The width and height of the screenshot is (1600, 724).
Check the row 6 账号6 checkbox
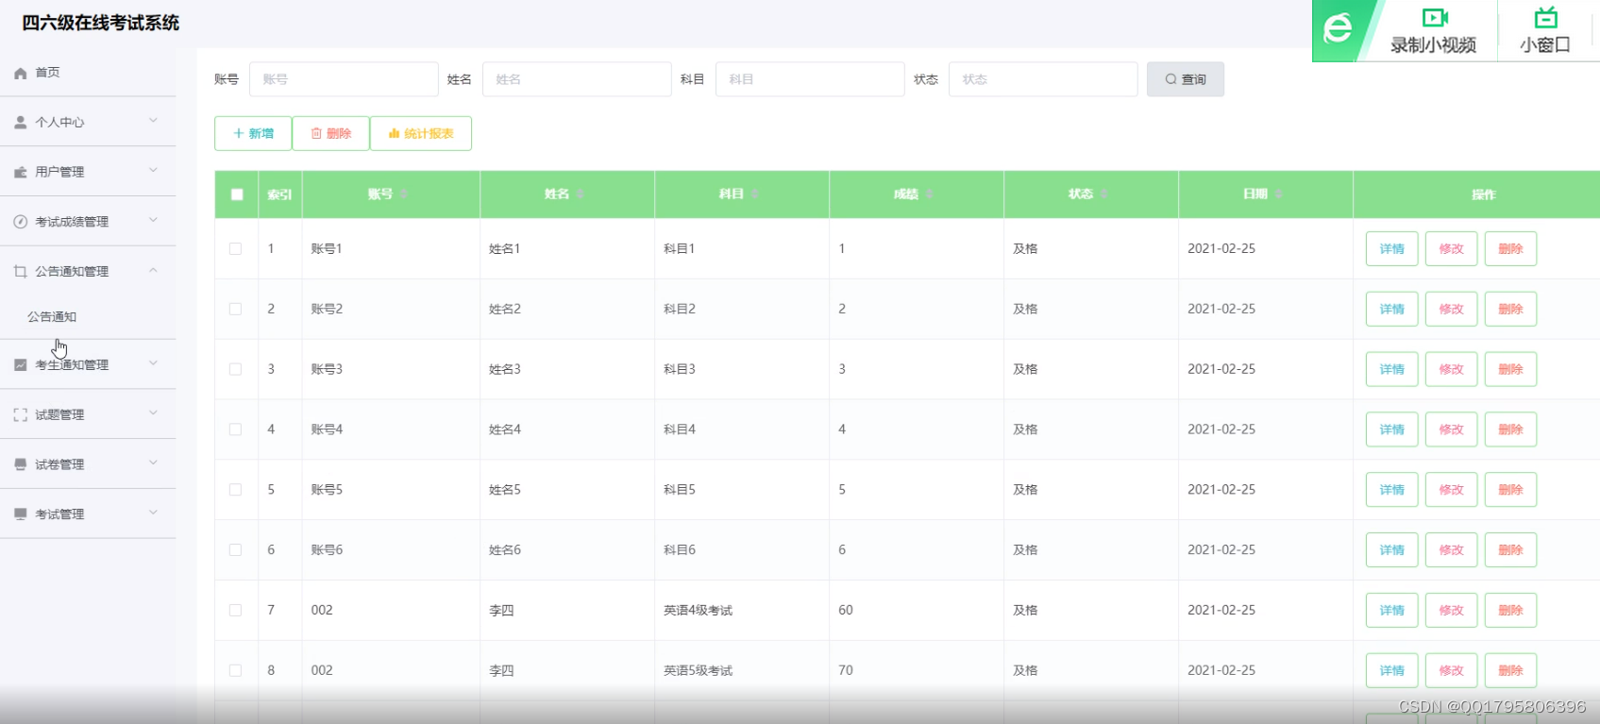click(236, 550)
